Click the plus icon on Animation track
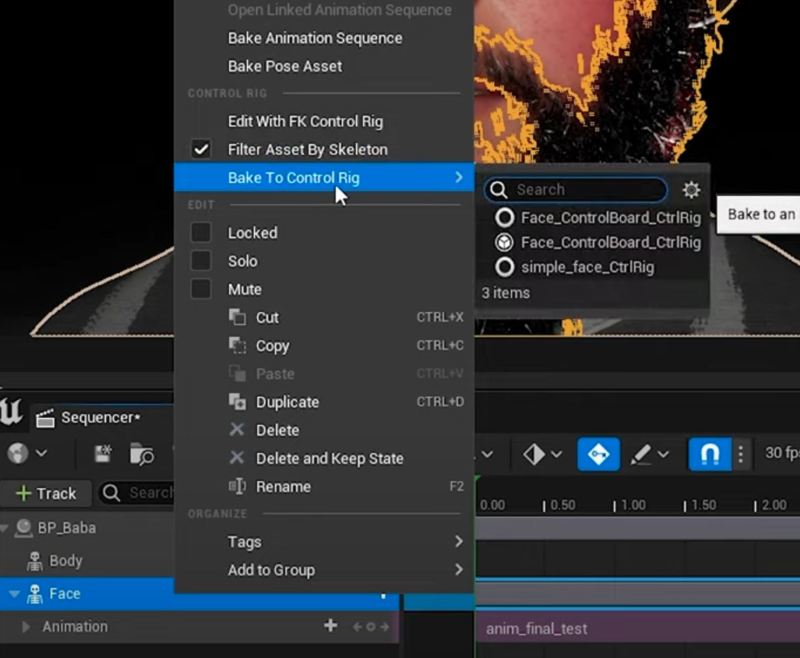The width and height of the screenshot is (800, 658). (330, 625)
